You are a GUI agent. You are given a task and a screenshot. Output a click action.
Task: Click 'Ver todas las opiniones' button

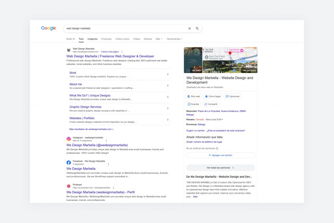pos(220,167)
